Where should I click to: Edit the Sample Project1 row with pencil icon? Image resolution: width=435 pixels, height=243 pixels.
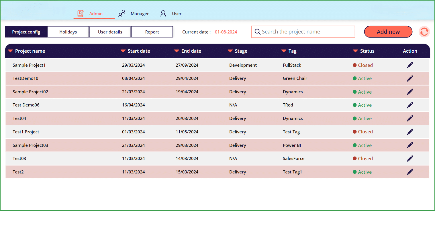click(410, 65)
